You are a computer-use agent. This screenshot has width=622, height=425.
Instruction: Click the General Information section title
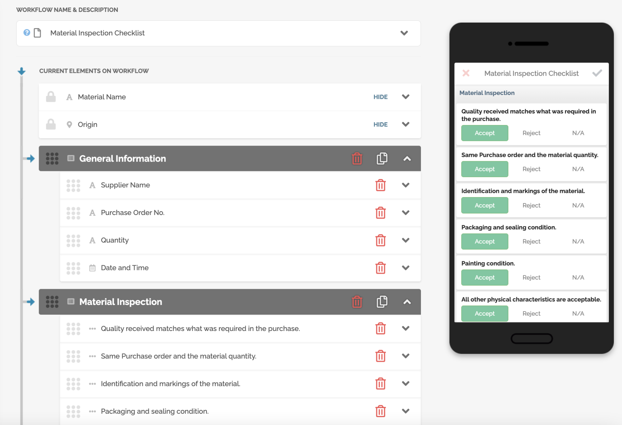click(123, 159)
